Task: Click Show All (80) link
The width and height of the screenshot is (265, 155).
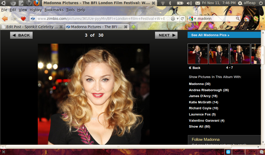Action: [200, 127]
